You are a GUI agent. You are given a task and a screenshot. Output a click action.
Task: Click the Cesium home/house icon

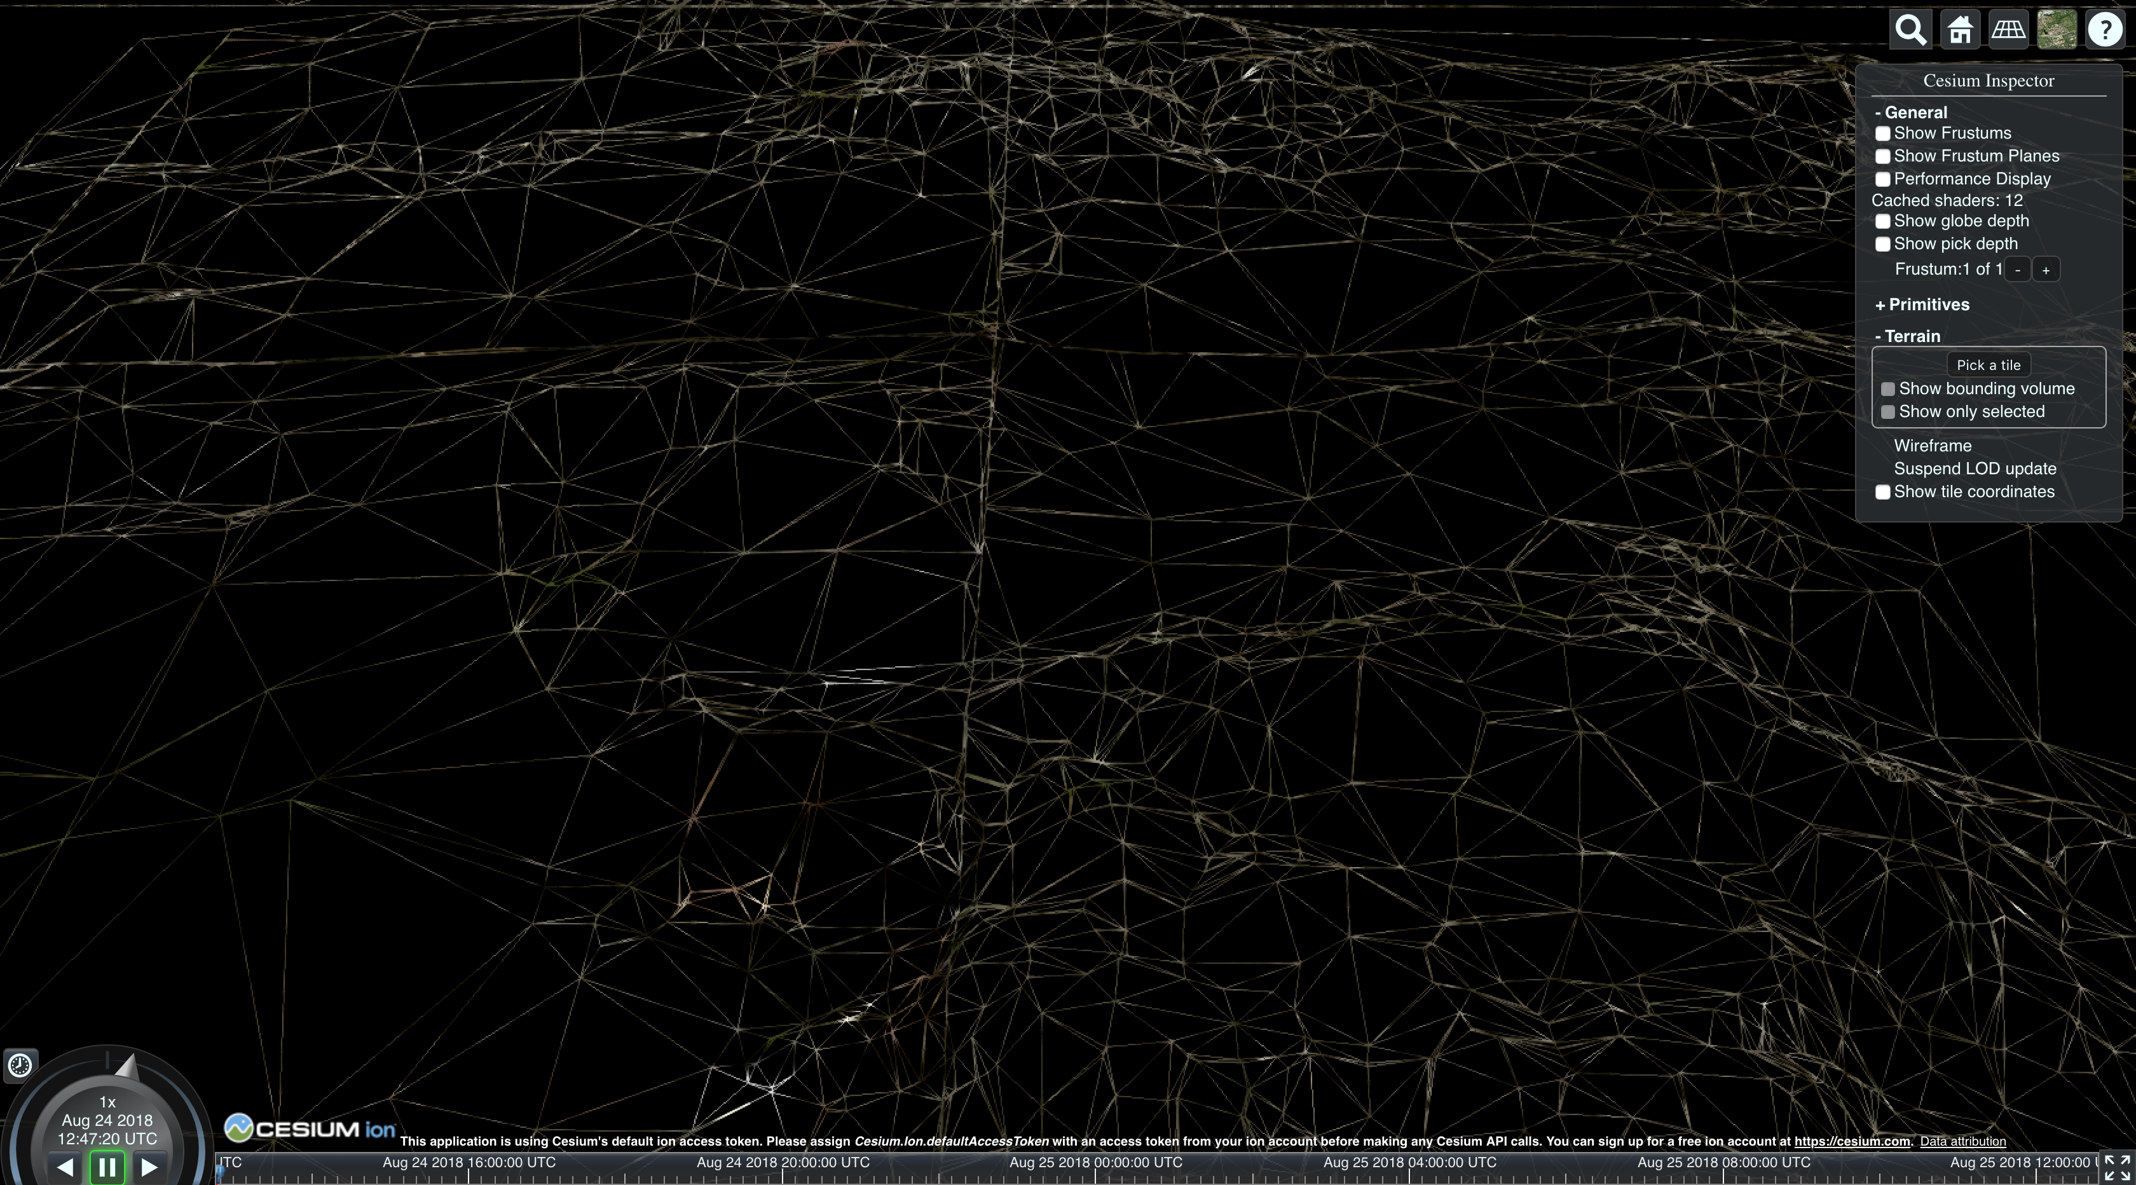point(1958,29)
